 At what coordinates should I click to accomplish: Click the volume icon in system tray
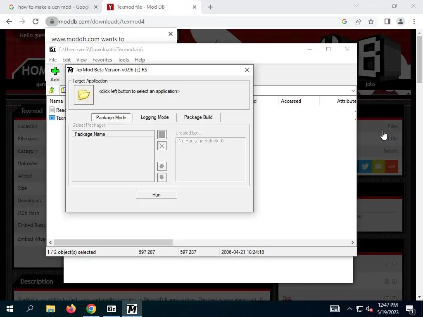[x=370, y=309]
